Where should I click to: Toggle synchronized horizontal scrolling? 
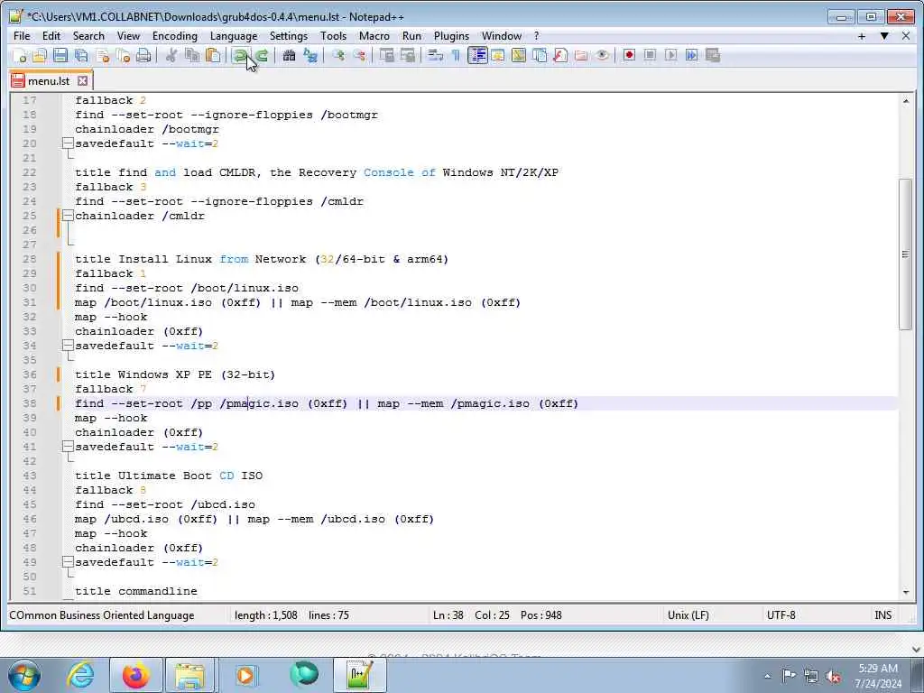tap(407, 55)
